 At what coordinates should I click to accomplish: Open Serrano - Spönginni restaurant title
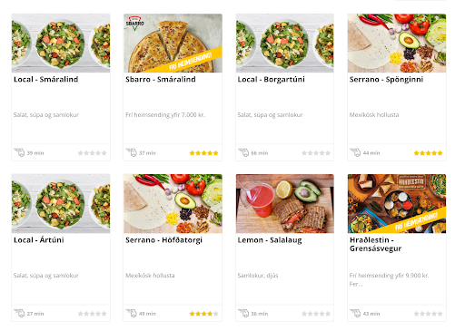pos(387,80)
